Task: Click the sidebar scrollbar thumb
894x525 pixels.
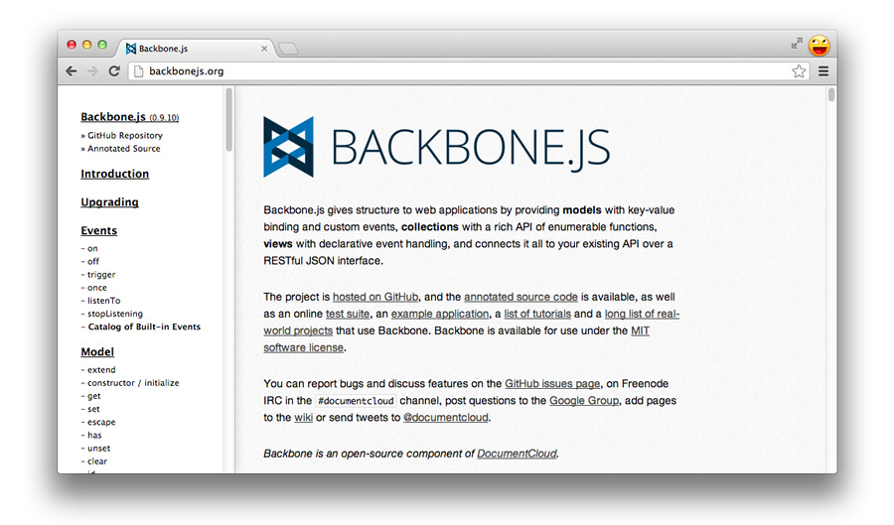Action: point(228,119)
